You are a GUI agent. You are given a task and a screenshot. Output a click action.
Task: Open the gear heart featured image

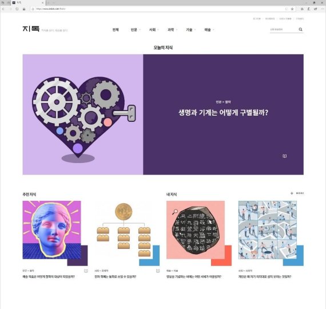pos(83,114)
